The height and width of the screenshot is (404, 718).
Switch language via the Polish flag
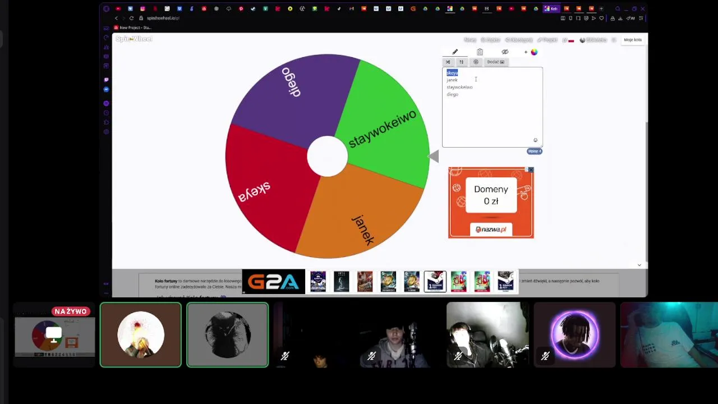pyautogui.click(x=571, y=40)
